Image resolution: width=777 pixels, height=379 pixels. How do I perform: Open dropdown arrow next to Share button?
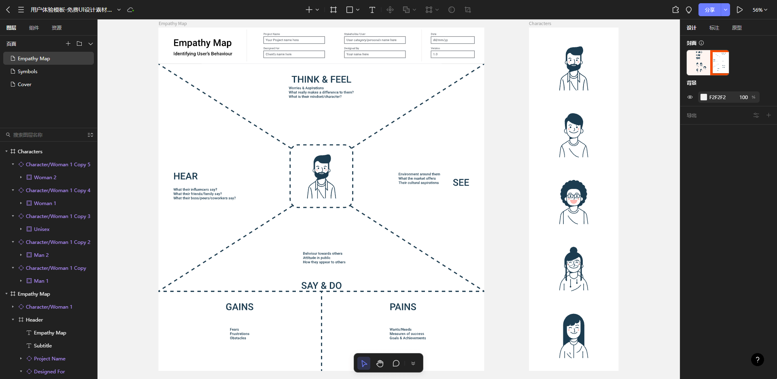pyautogui.click(x=726, y=10)
